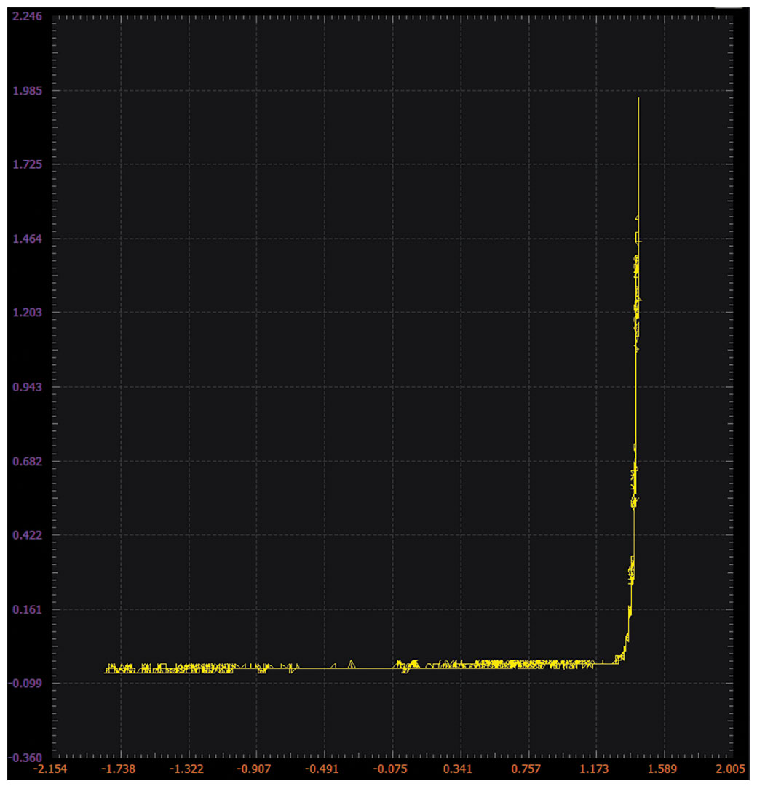Click the 1.589 horizontal axis value
This screenshot has width=757, height=789.
[x=663, y=769]
